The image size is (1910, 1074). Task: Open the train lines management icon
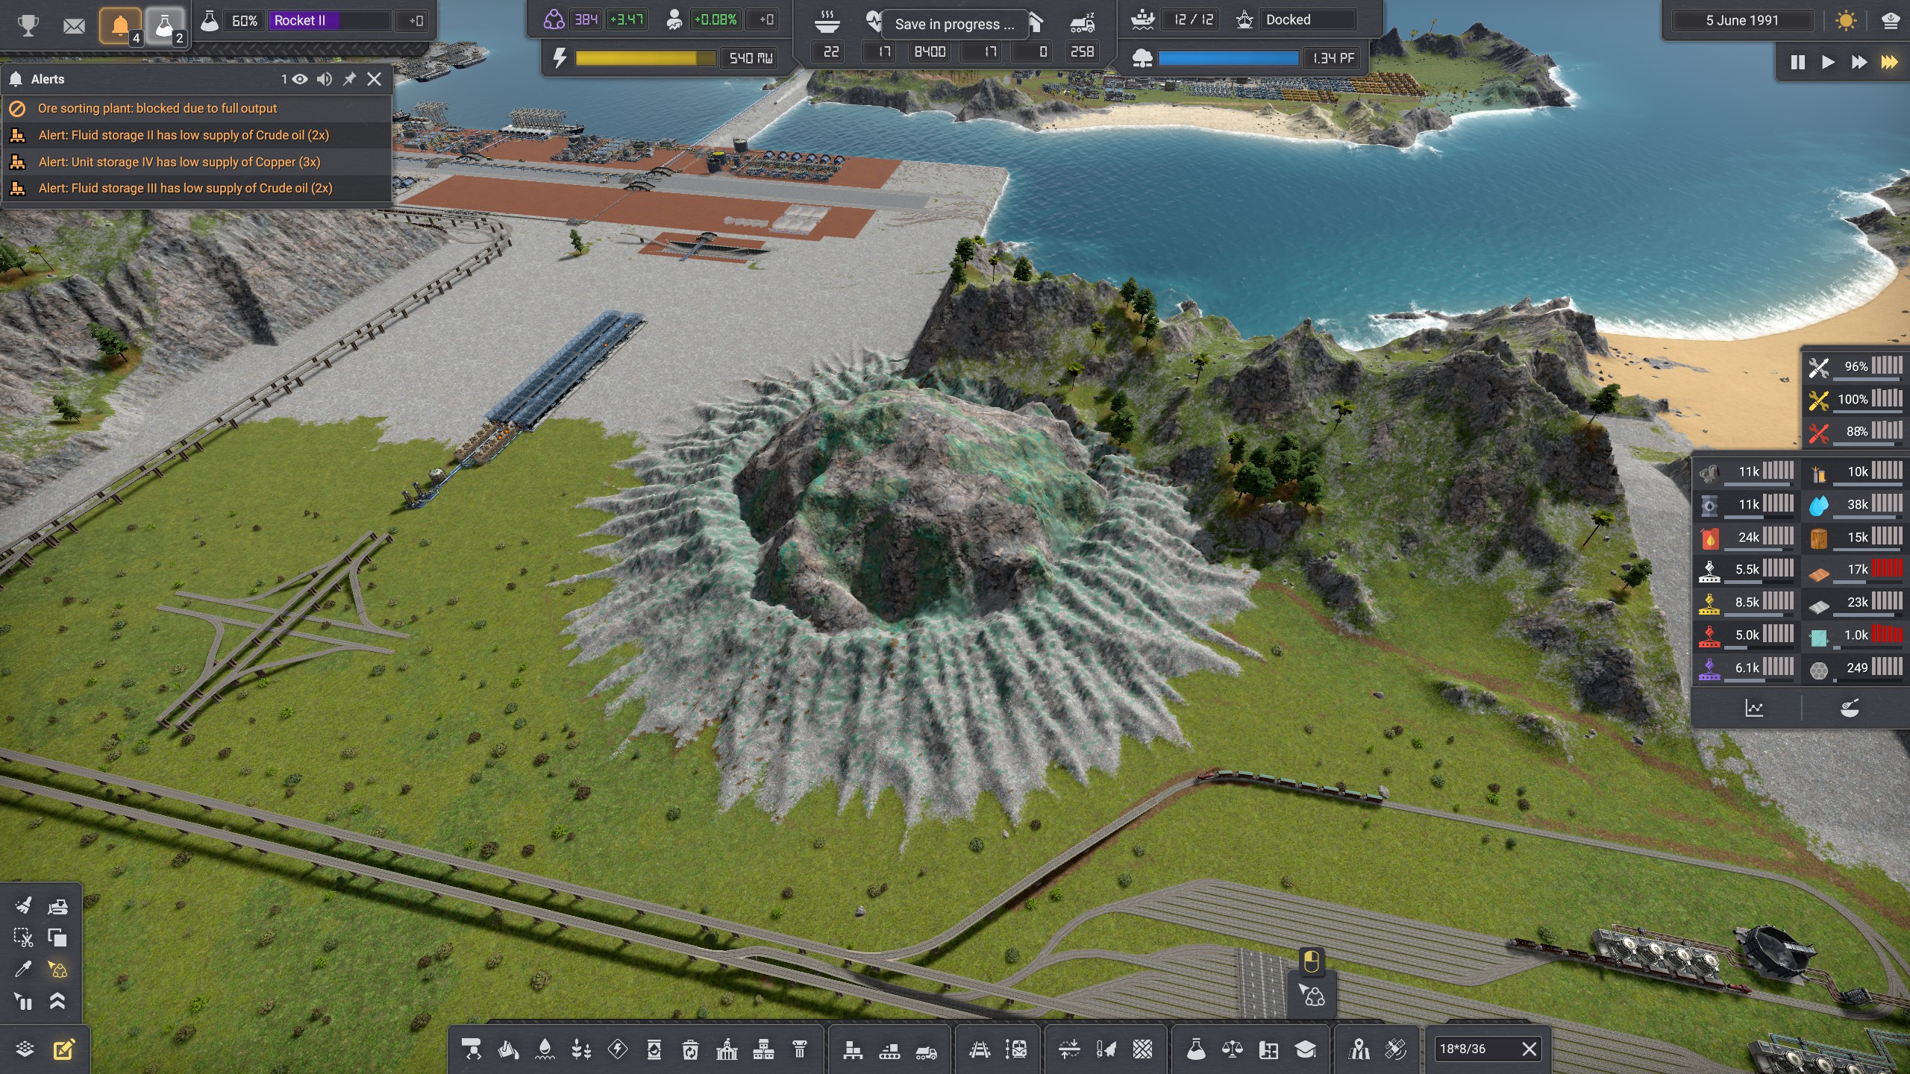point(1016,1050)
